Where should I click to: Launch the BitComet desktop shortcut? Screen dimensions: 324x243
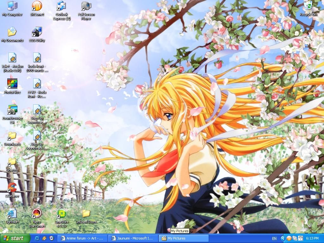coord(37,9)
